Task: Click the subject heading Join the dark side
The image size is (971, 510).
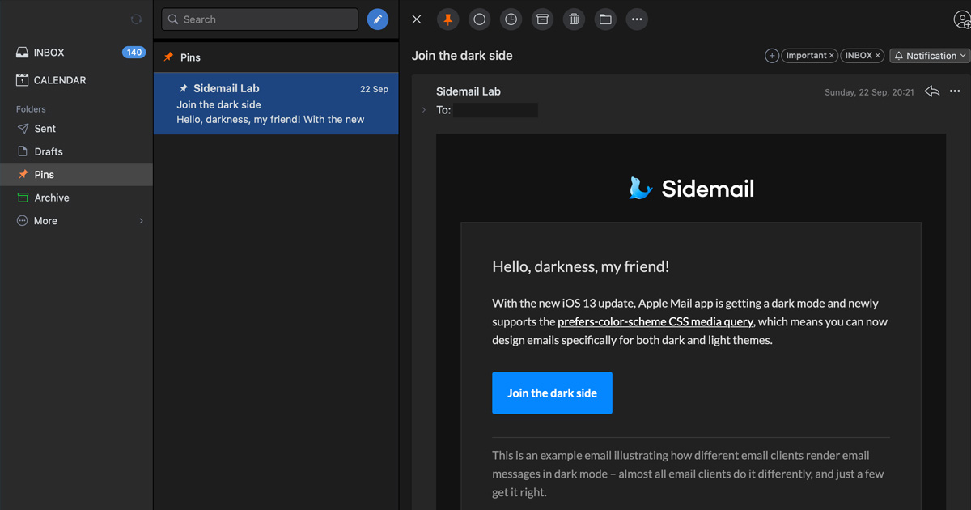Action: point(462,56)
